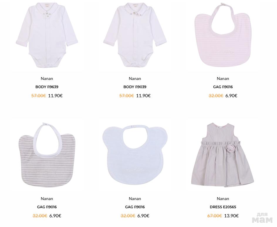Click Nanan brand under bear-shaped bib

135,199
